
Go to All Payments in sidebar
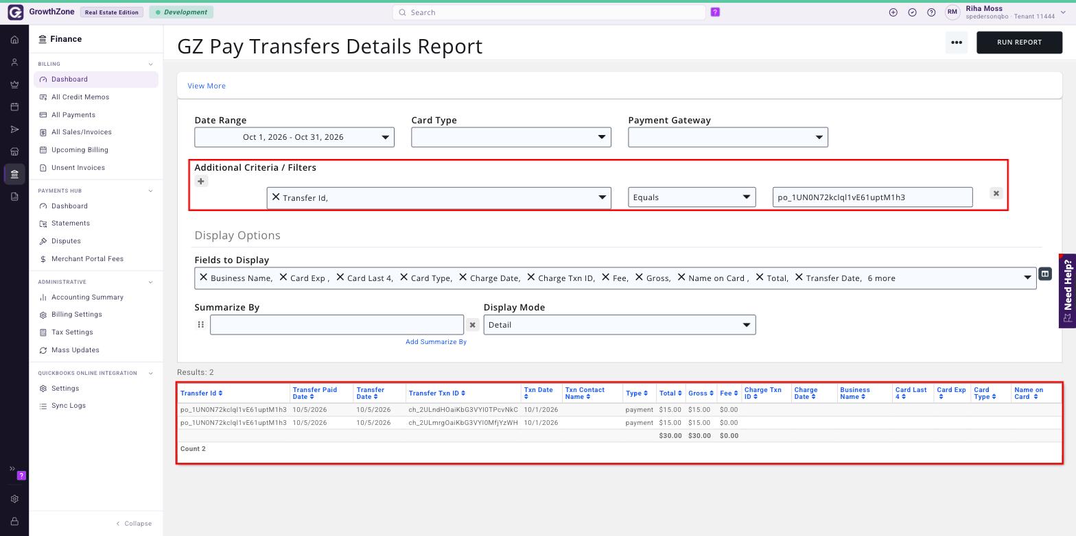(x=73, y=115)
